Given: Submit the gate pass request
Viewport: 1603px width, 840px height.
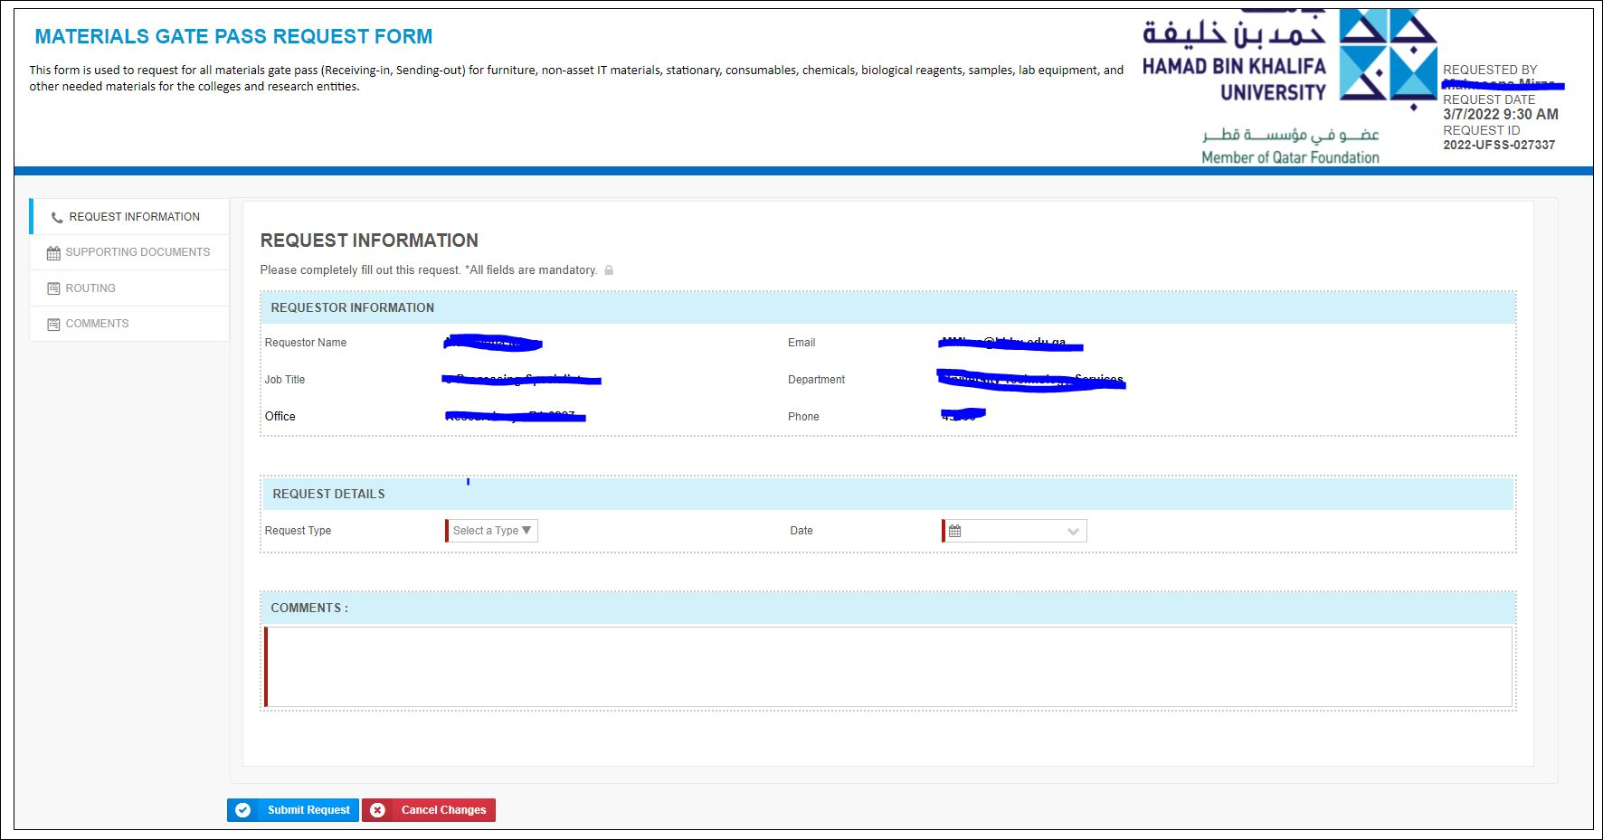Looking at the screenshot, I should pyautogui.click(x=293, y=810).
